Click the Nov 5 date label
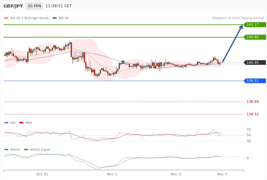This screenshot has height=180, width=267. (x=222, y=174)
